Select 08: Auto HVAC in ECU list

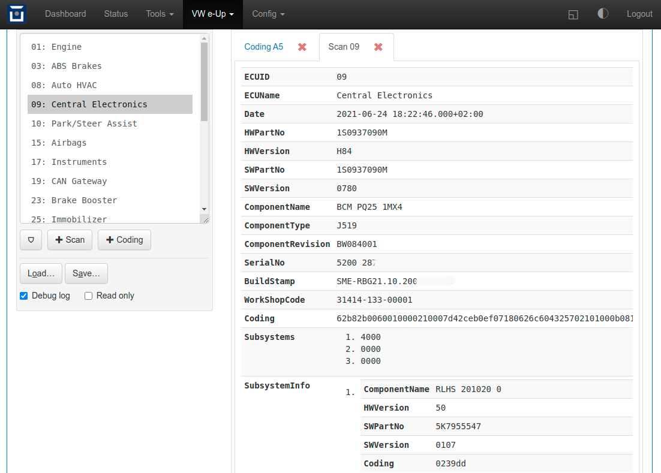(x=110, y=85)
